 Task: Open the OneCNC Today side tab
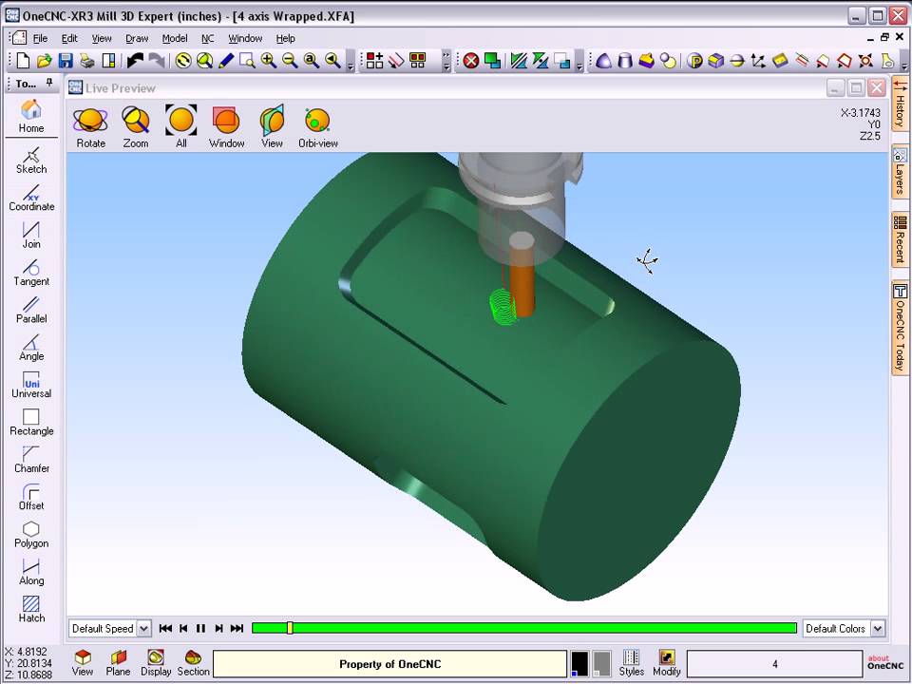[900, 328]
